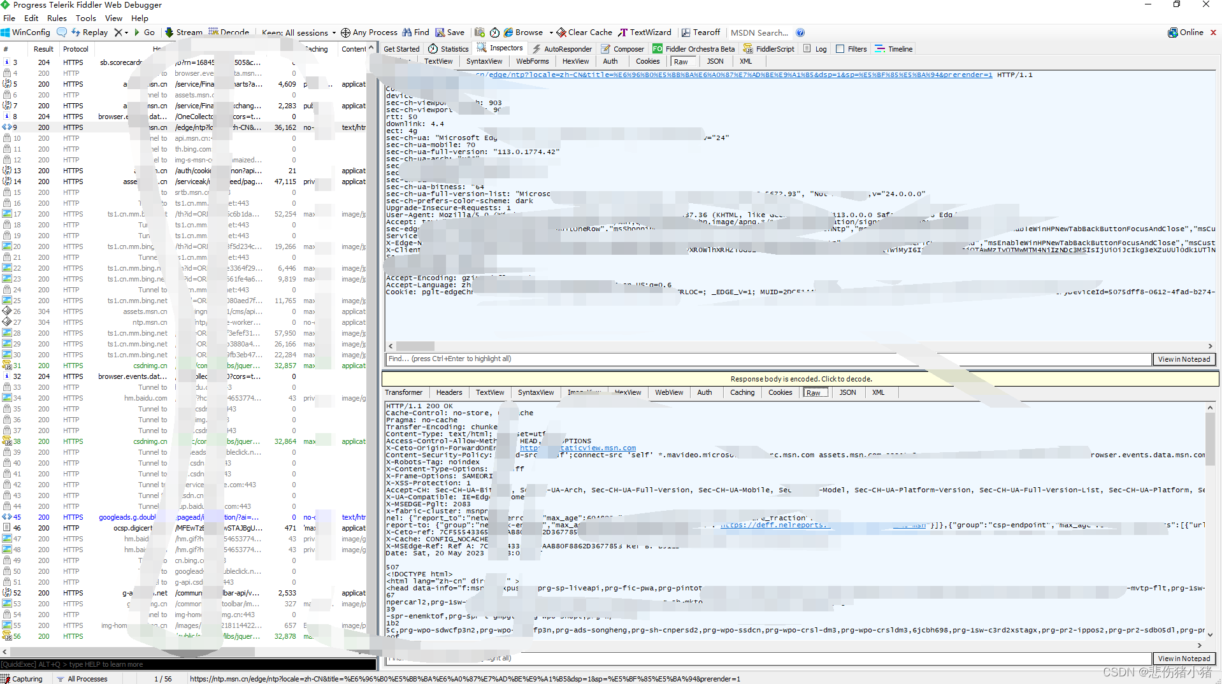Close the toolbar with red X
The height and width of the screenshot is (684, 1222).
point(1213,32)
